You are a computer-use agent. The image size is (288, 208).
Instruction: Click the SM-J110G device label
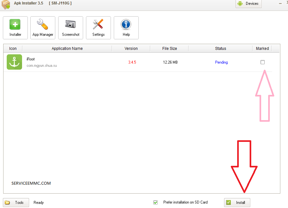pos(60,3)
